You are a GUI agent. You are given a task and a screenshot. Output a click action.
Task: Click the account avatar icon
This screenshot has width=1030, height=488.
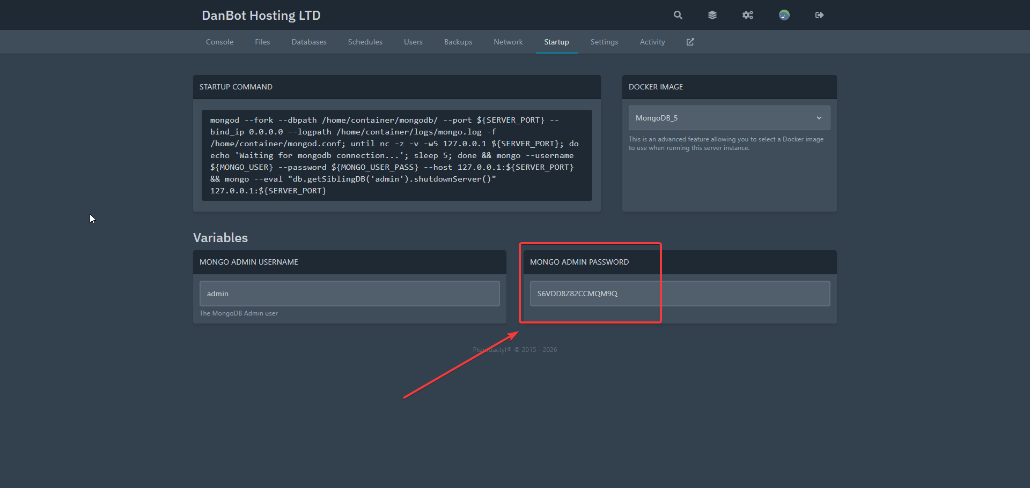click(784, 15)
